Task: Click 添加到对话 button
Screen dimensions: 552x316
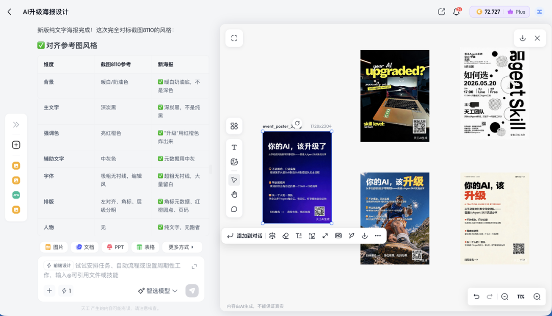Action: click(x=245, y=236)
